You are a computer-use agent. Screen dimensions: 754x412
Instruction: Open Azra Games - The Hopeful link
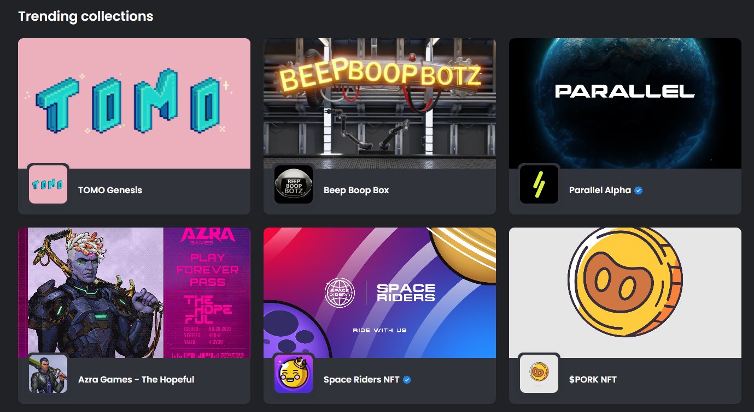[136, 380]
